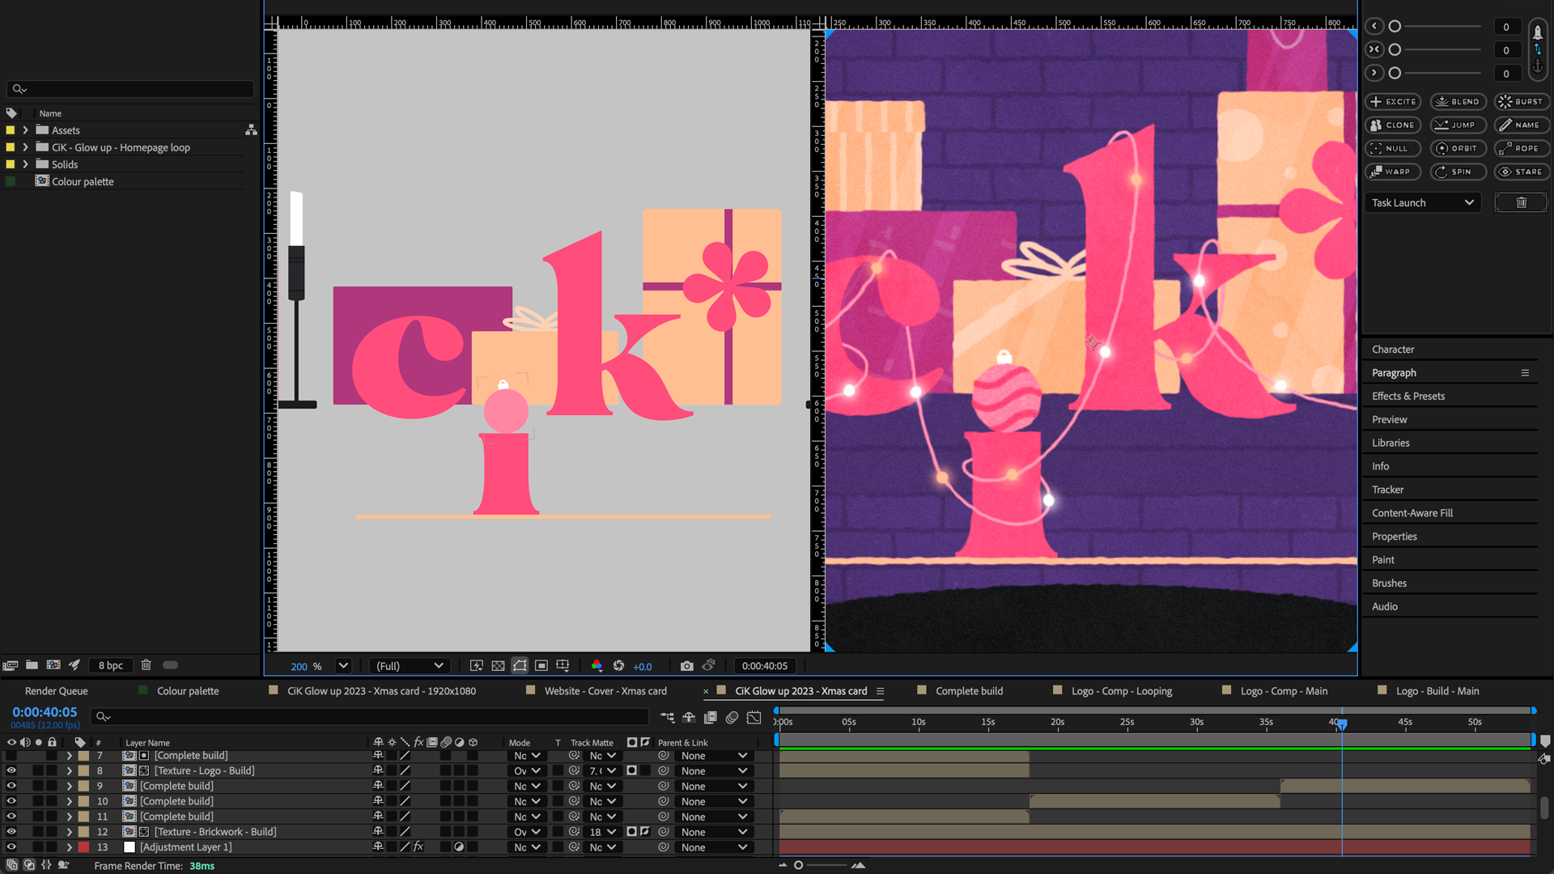Switch to the Complete build timeline tab
Image resolution: width=1554 pixels, height=874 pixels.
click(969, 691)
